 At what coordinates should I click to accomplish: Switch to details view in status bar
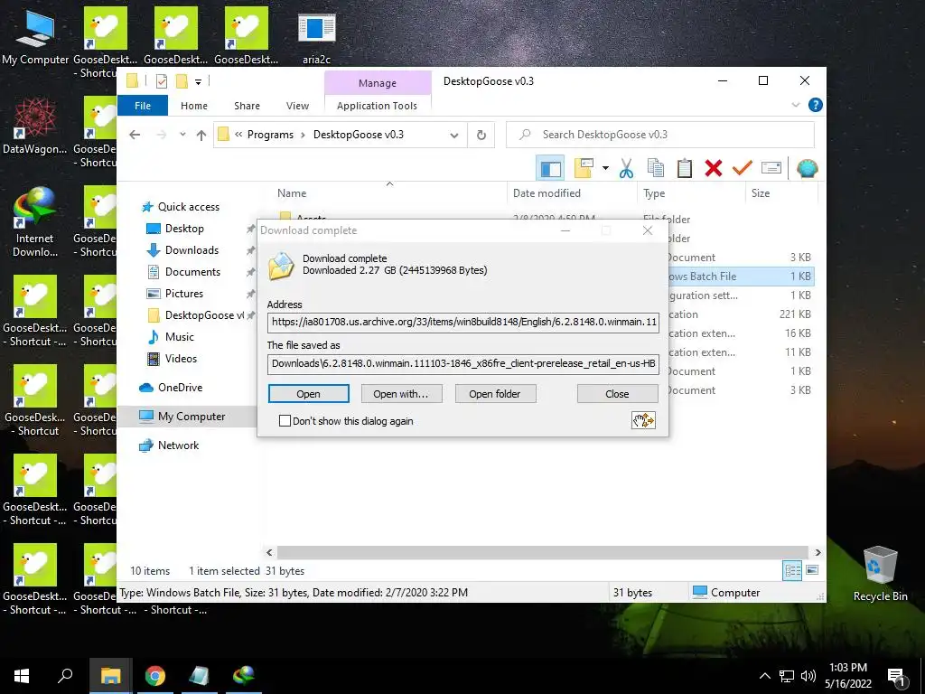pos(792,570)
